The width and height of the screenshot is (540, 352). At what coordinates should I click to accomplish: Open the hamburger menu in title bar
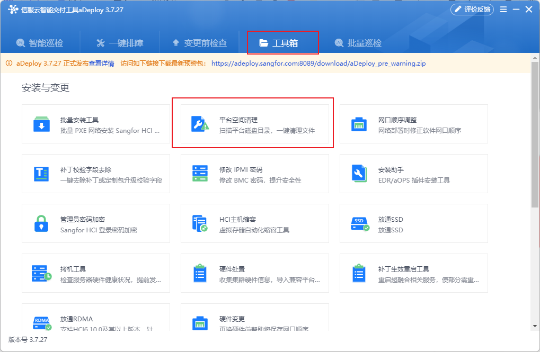pos(503,10)
